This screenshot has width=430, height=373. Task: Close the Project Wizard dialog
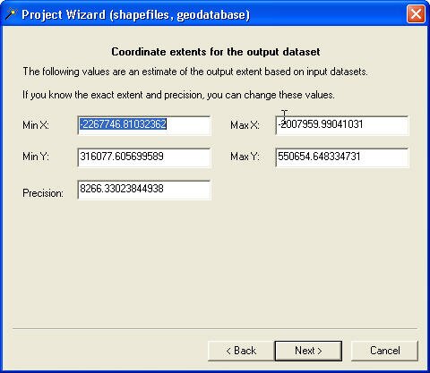[416, 13]
